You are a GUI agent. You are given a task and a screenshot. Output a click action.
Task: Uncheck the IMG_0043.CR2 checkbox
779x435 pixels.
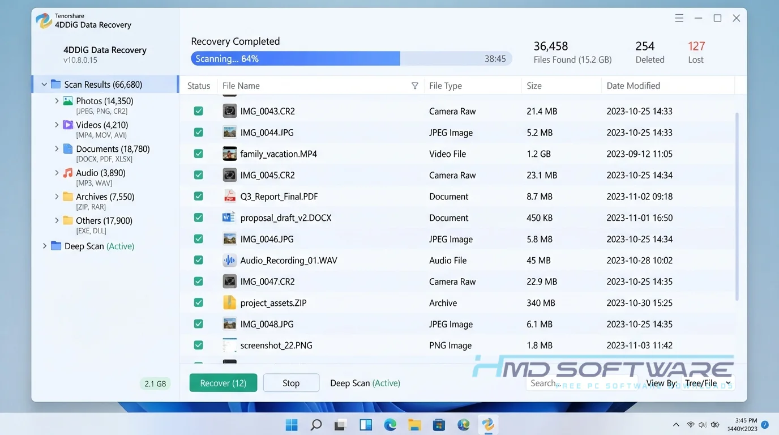click(x=199, y=111)
